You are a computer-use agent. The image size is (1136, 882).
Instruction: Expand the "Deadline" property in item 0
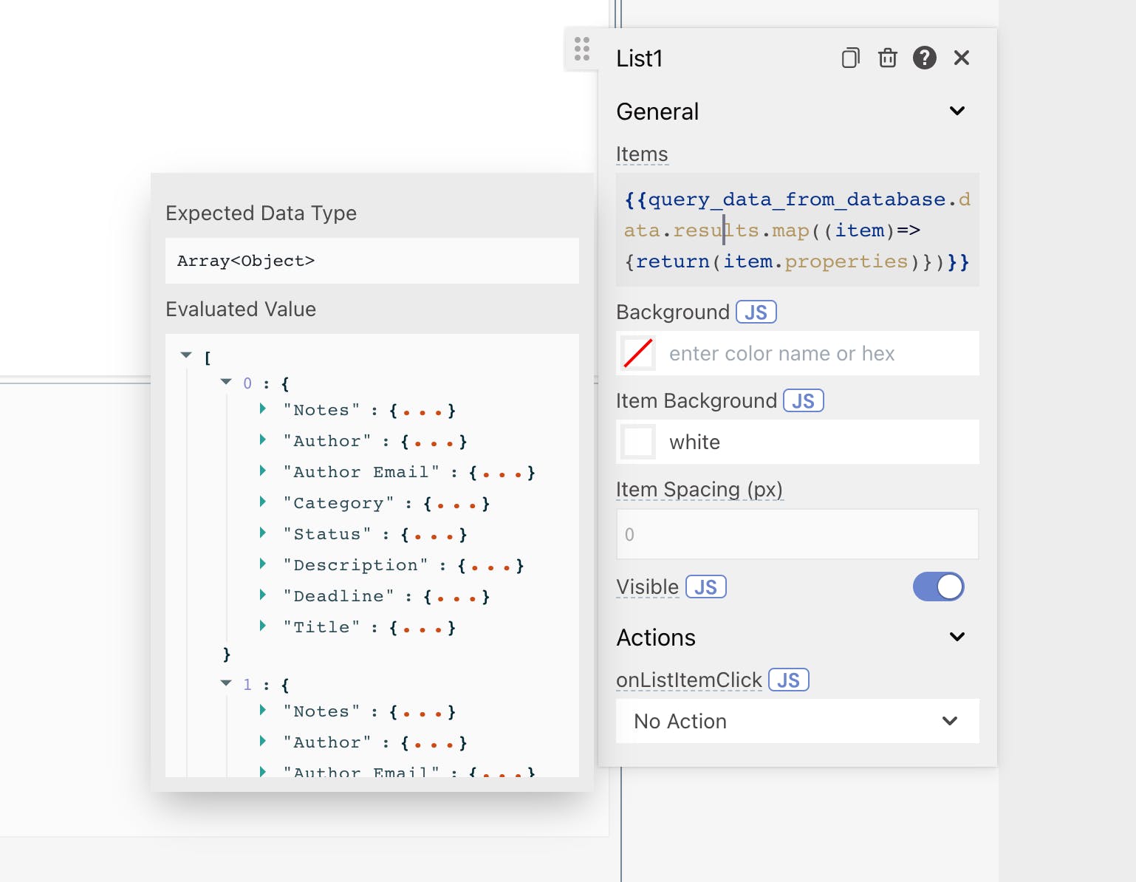coord(263,595)
